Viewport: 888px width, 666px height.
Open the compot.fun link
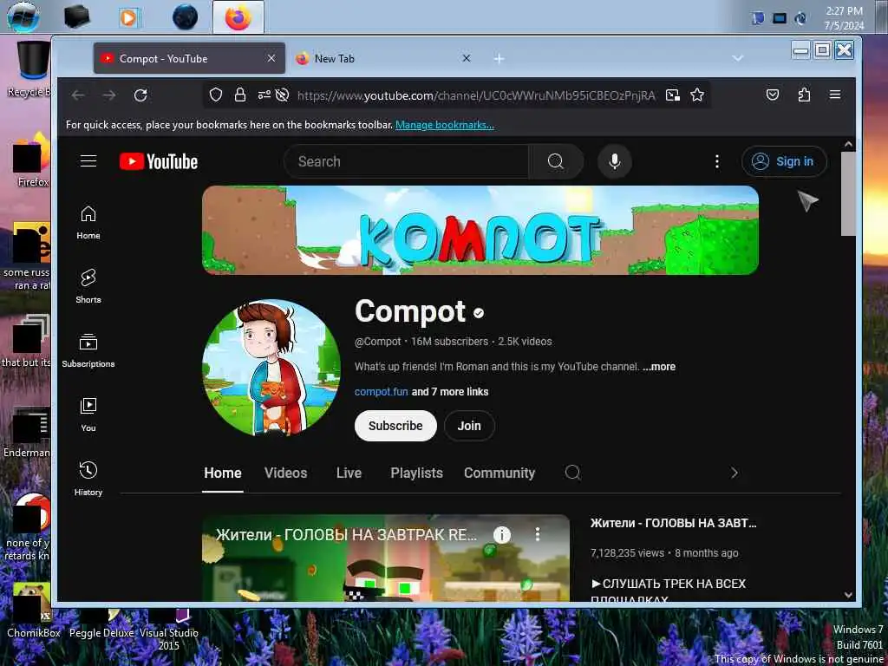click(382, 392)
